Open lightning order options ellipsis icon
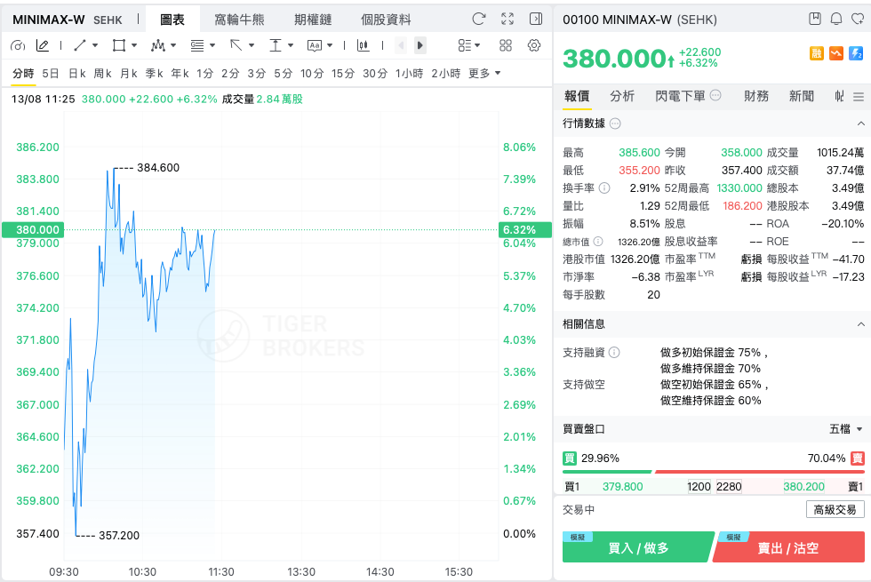Screen dimensions: 871x582 tap(715, 95)
